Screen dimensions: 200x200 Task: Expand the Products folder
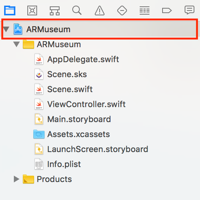pyautogui.click(x=16, y=179)
